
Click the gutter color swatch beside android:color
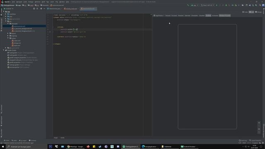click(x=50, y=32)
